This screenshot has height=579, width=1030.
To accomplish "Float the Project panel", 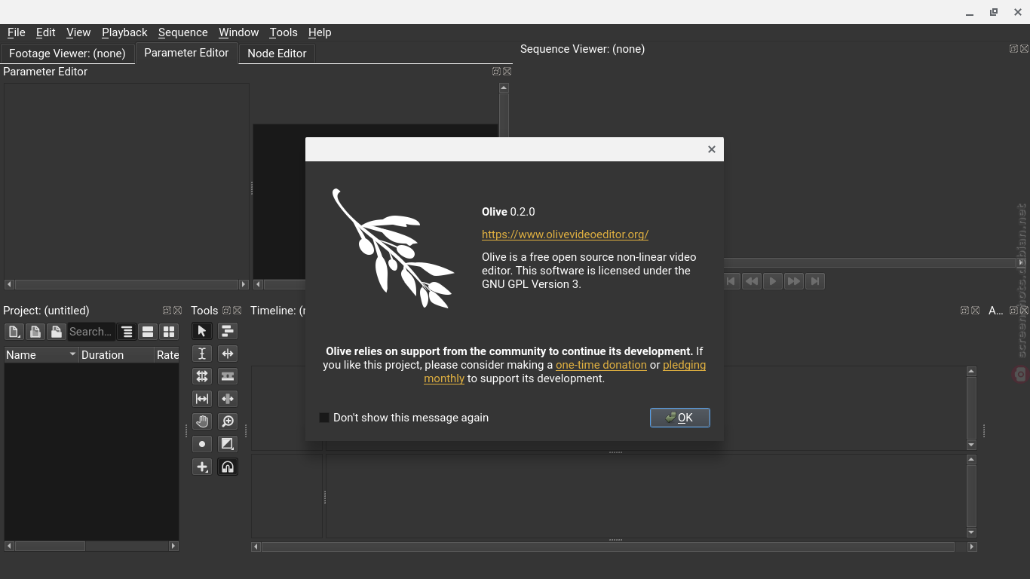I will click(167, 311).
